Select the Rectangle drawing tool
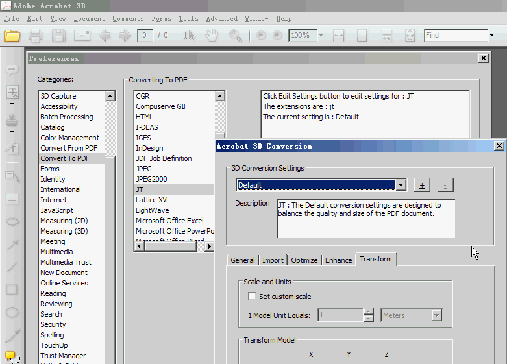 (x=12, y=289)
